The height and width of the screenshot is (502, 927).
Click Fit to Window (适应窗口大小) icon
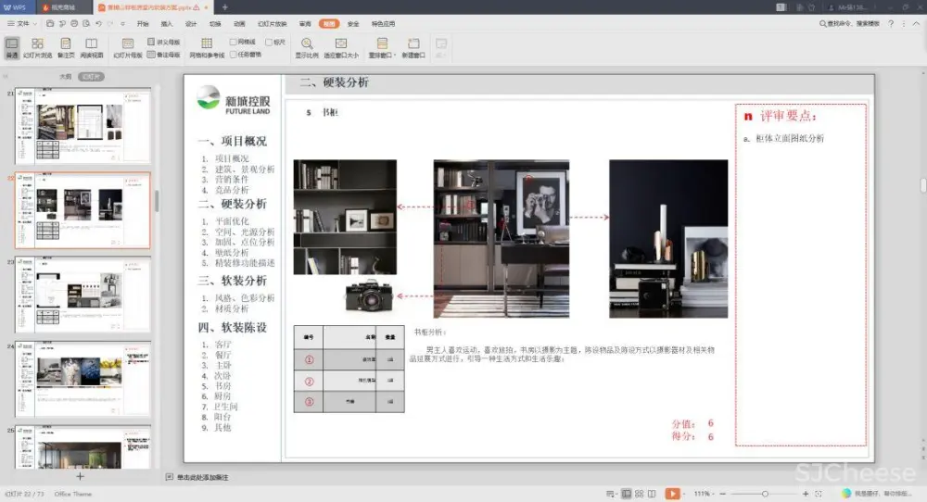(x=341, y=47)
